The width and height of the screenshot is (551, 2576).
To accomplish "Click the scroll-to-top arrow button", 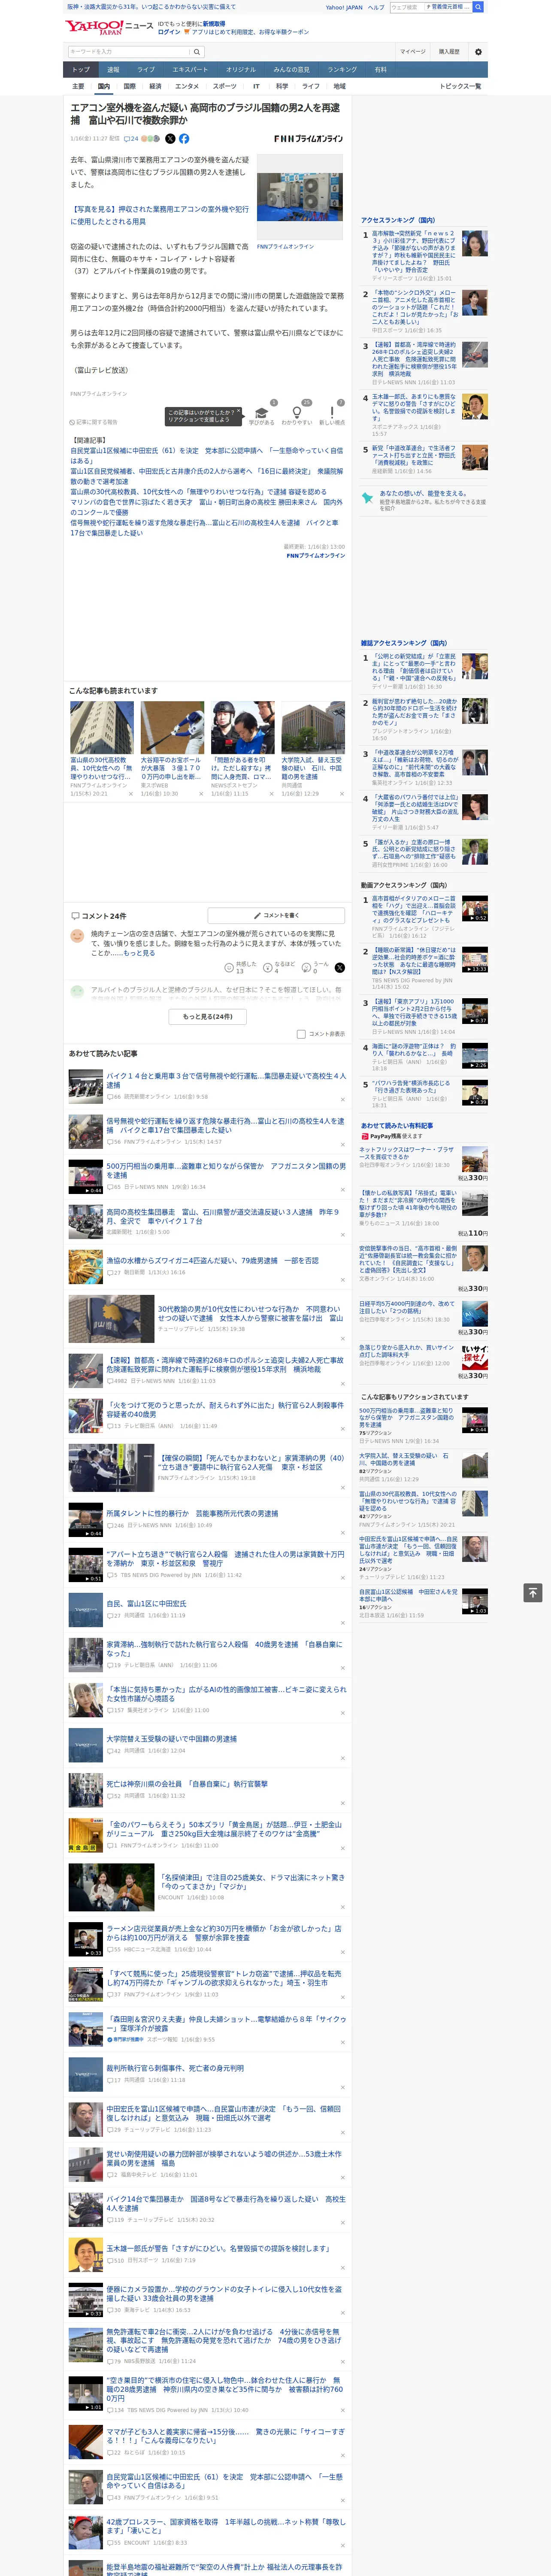I will [533, 1593].
